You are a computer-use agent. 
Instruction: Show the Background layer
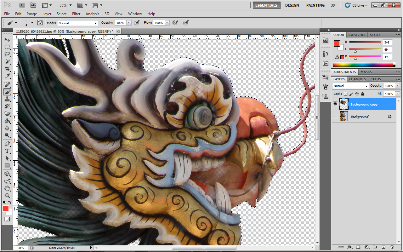[x=335, y=117]
